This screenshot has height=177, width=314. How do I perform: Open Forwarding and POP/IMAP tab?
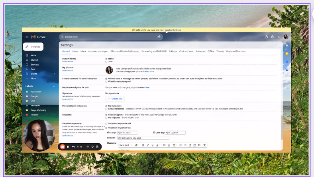(x=154, y=51)
